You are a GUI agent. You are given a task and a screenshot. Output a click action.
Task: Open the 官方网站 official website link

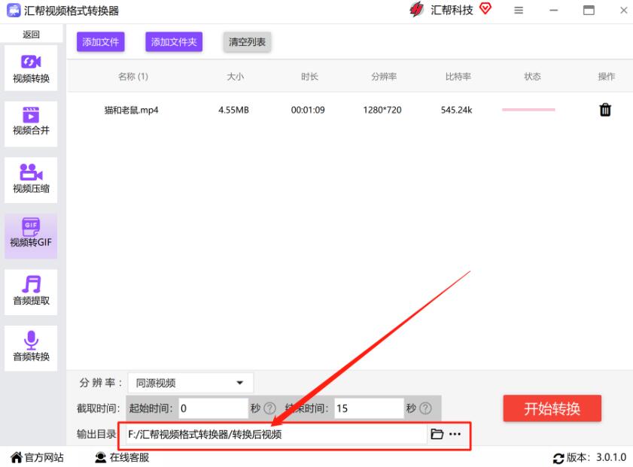click(37, 457)
